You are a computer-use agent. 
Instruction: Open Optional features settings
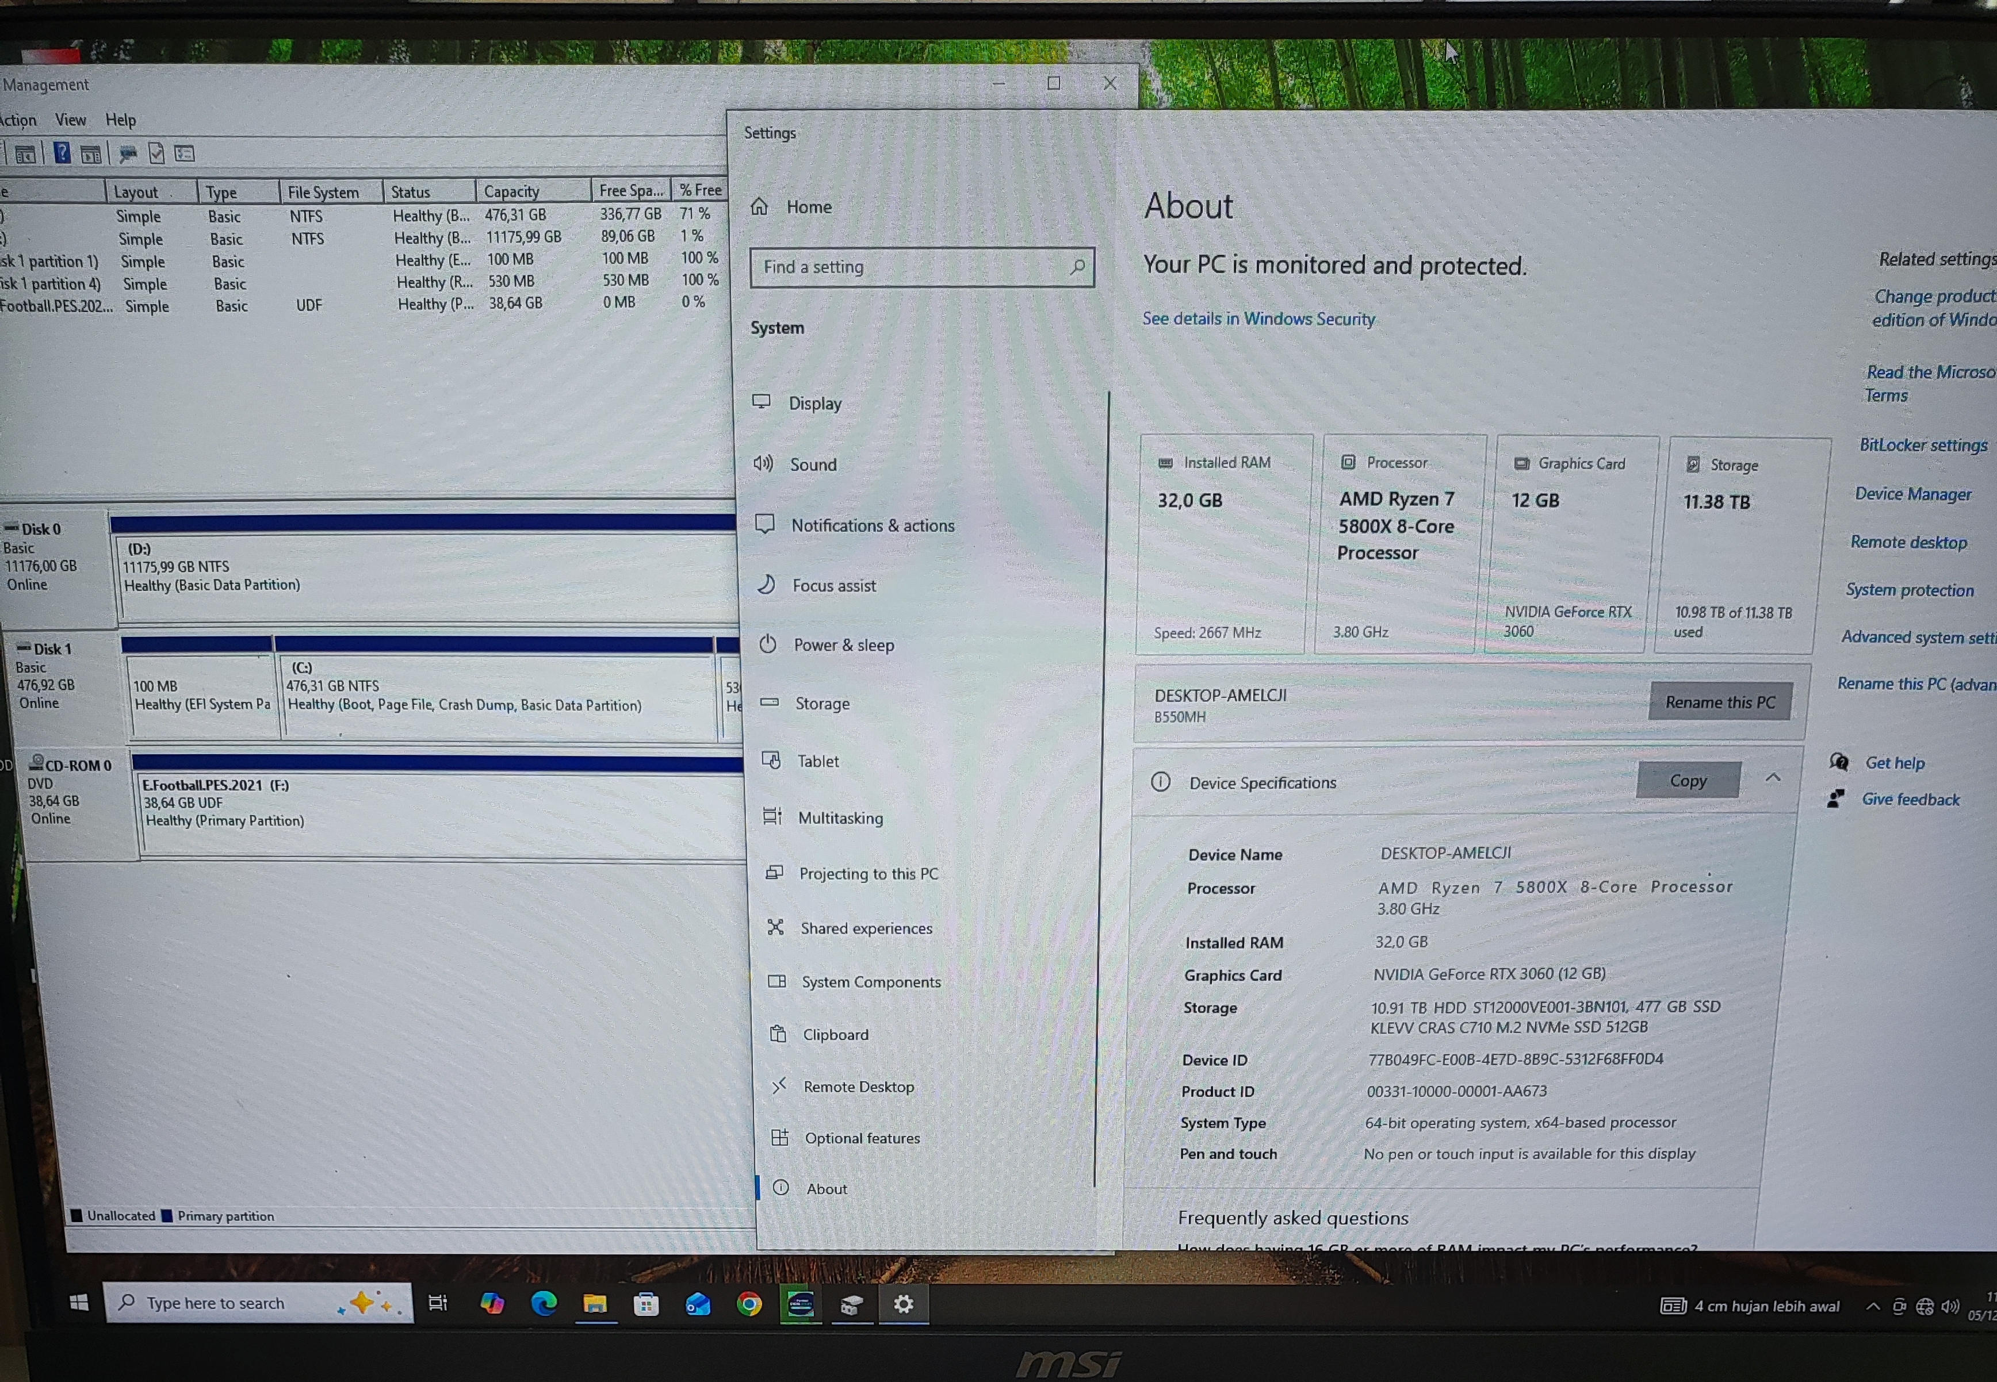pos(847,1138)
